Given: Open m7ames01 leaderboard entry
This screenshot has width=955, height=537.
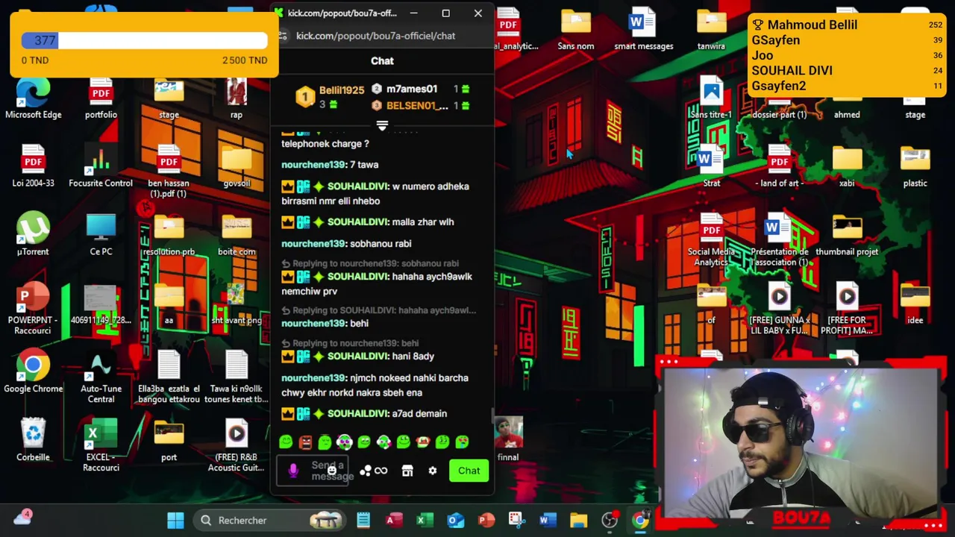Looking at the screenshot, I should [420, 89].
